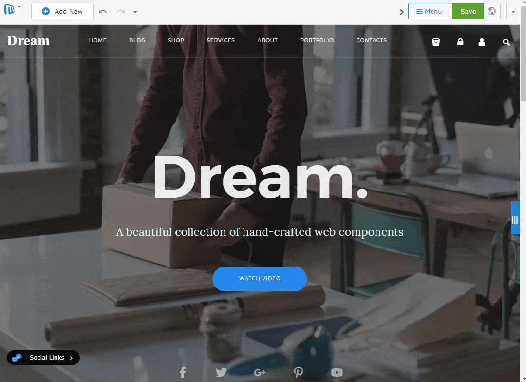Go to the PORTFOLIO nav item

317,40
